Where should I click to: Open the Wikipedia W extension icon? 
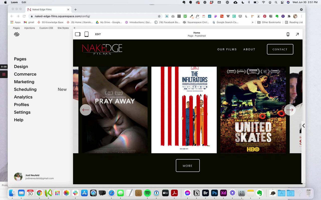pyautogui.click(x=228, y=16)
